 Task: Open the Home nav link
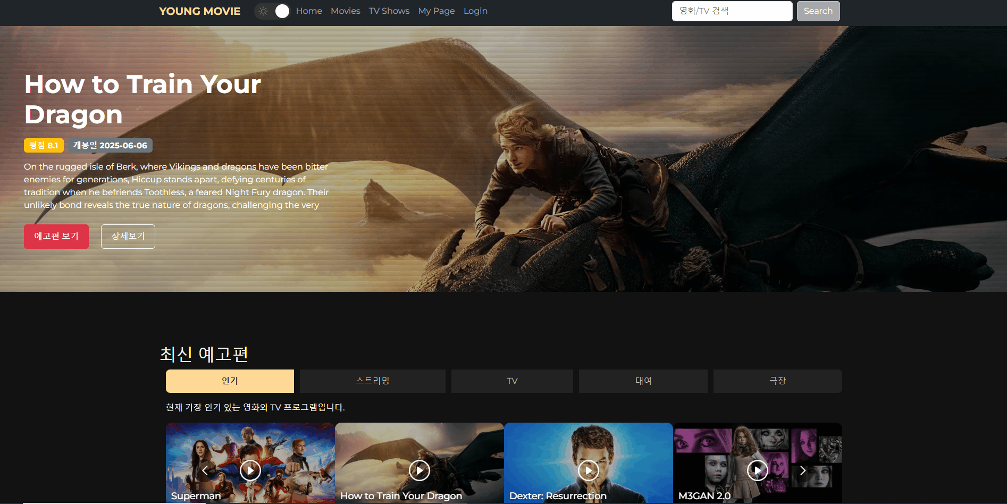[309, 11]
